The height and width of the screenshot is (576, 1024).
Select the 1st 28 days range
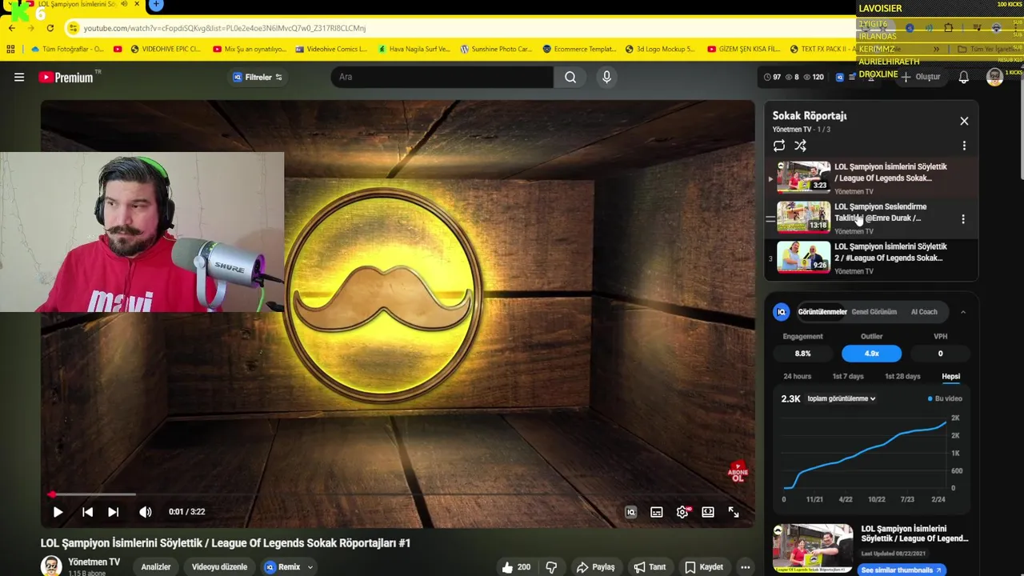[x=902, y=376]
